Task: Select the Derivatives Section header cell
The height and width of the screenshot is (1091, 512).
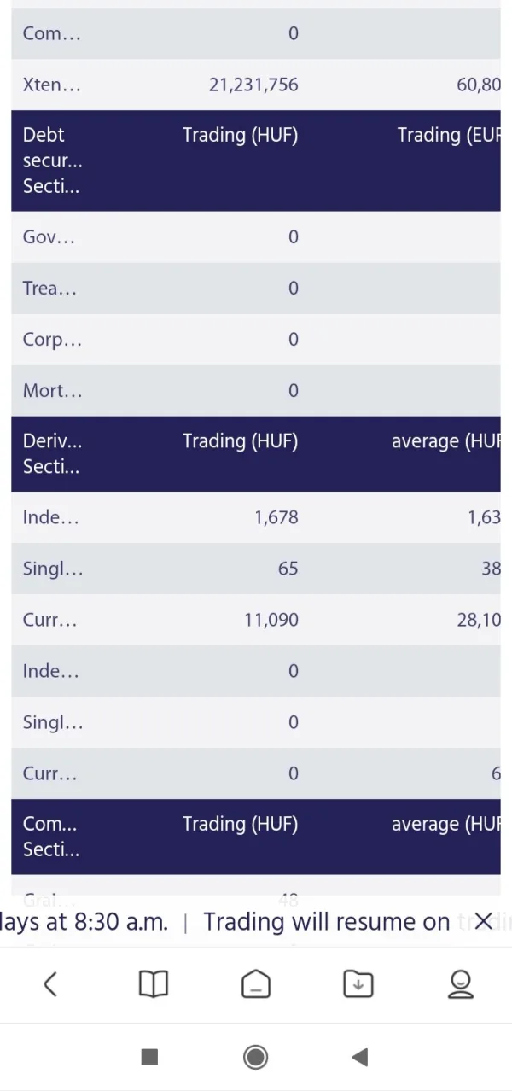Action: click(52, 454)
